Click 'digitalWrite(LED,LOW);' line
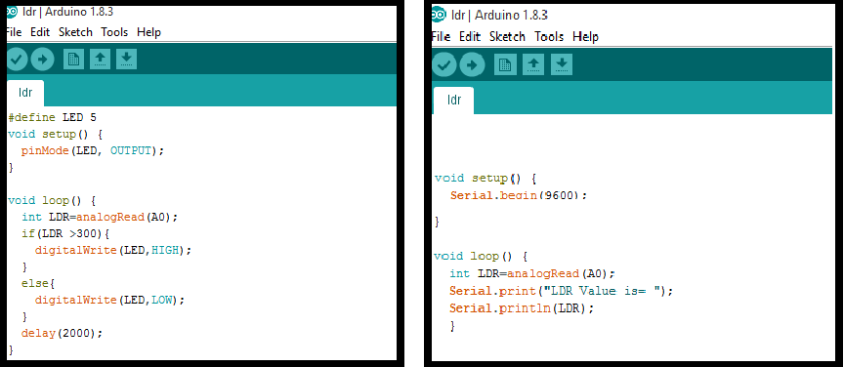 click(109, 300)
